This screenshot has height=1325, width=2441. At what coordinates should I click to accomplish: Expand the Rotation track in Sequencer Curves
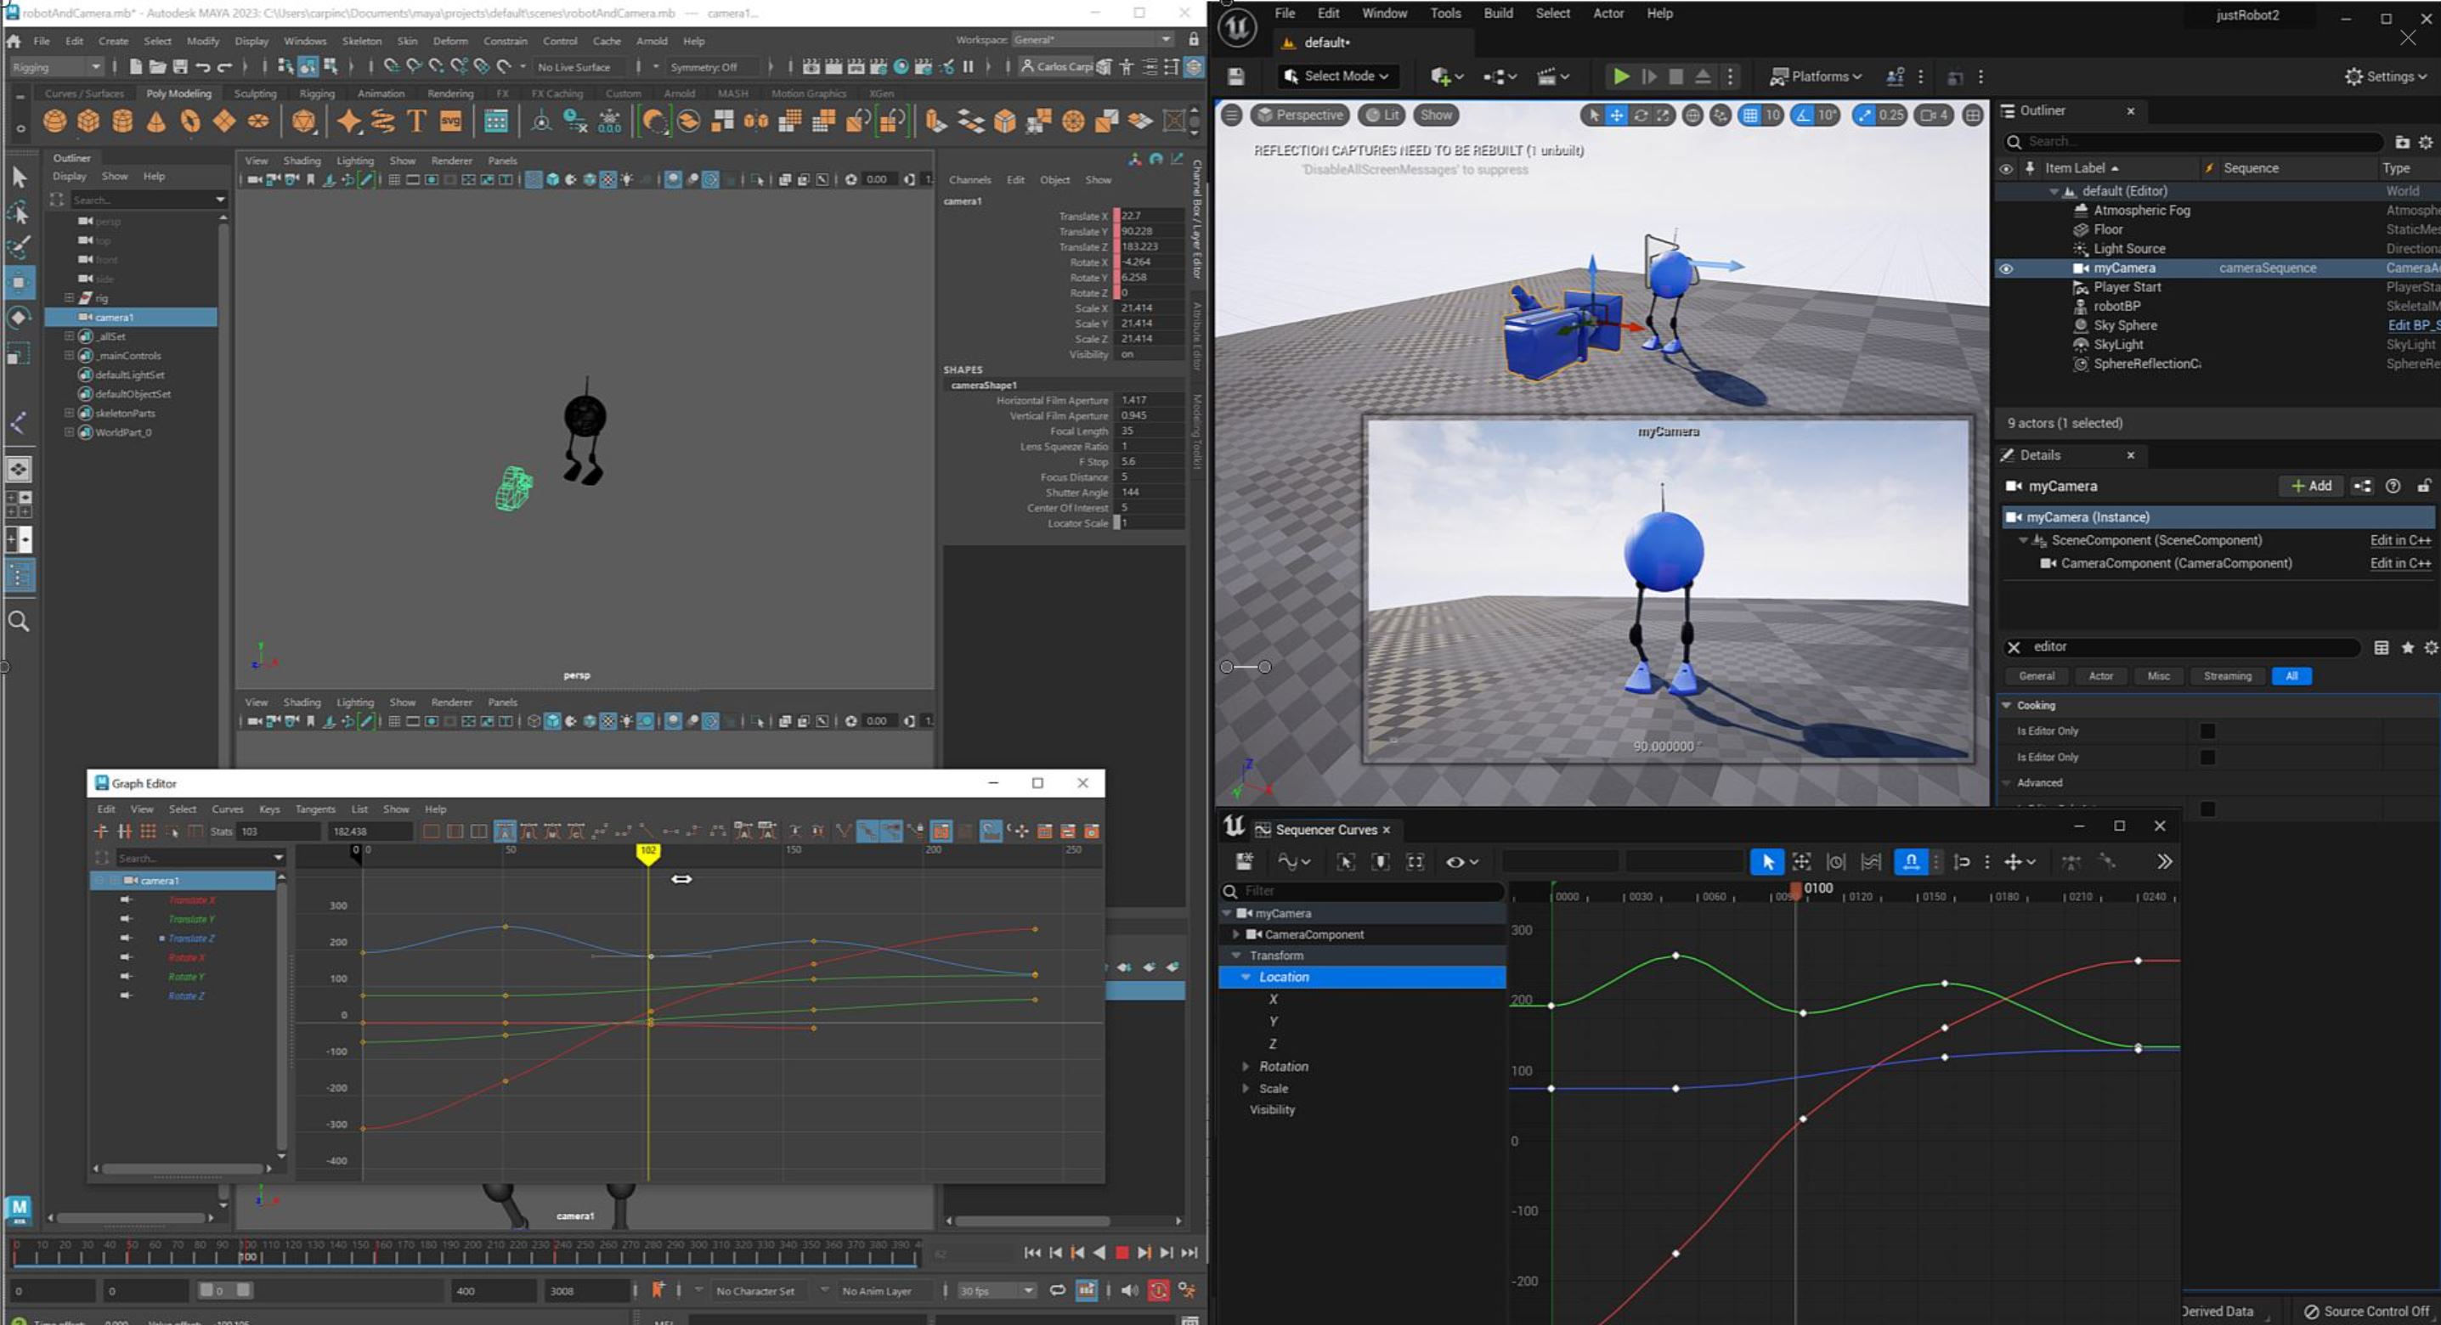[1245, 1067]
